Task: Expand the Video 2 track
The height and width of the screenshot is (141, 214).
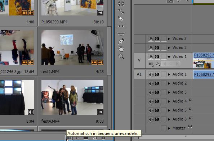Action: [169, 48]
